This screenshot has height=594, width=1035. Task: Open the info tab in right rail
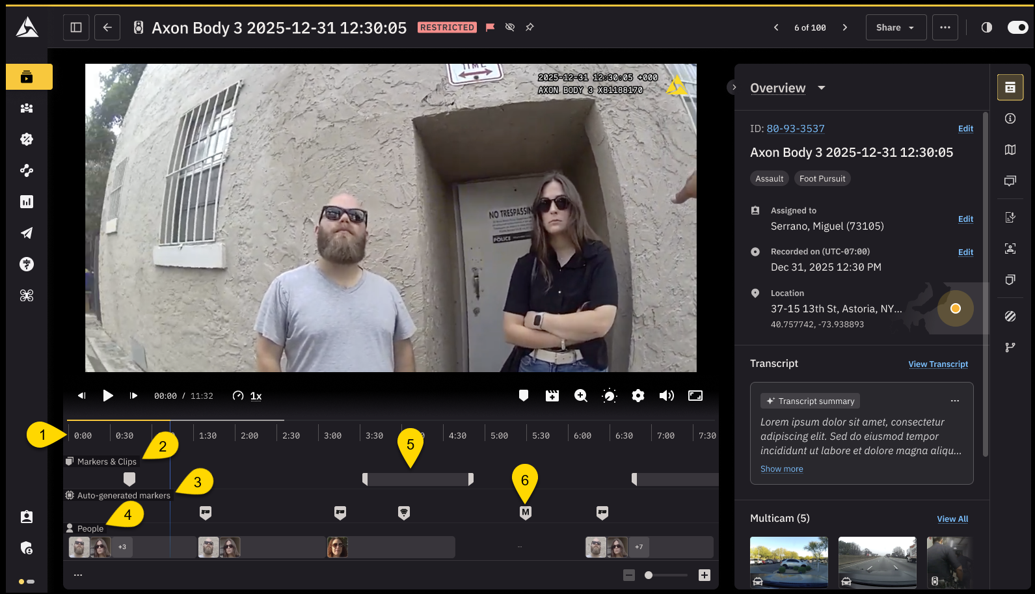point(1010,118)
